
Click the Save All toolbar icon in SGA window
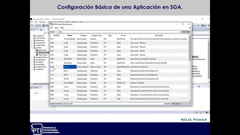40,25
